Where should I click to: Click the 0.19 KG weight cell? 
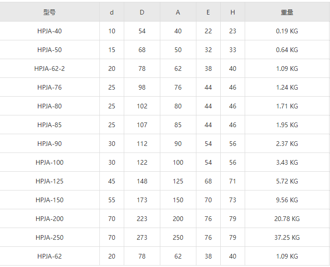pos(287,31)
